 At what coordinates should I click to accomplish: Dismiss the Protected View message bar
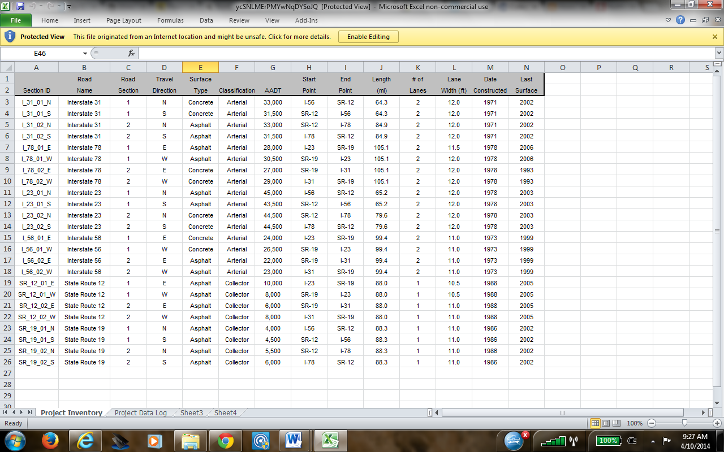pyautogui.click(x=715, y=37)
